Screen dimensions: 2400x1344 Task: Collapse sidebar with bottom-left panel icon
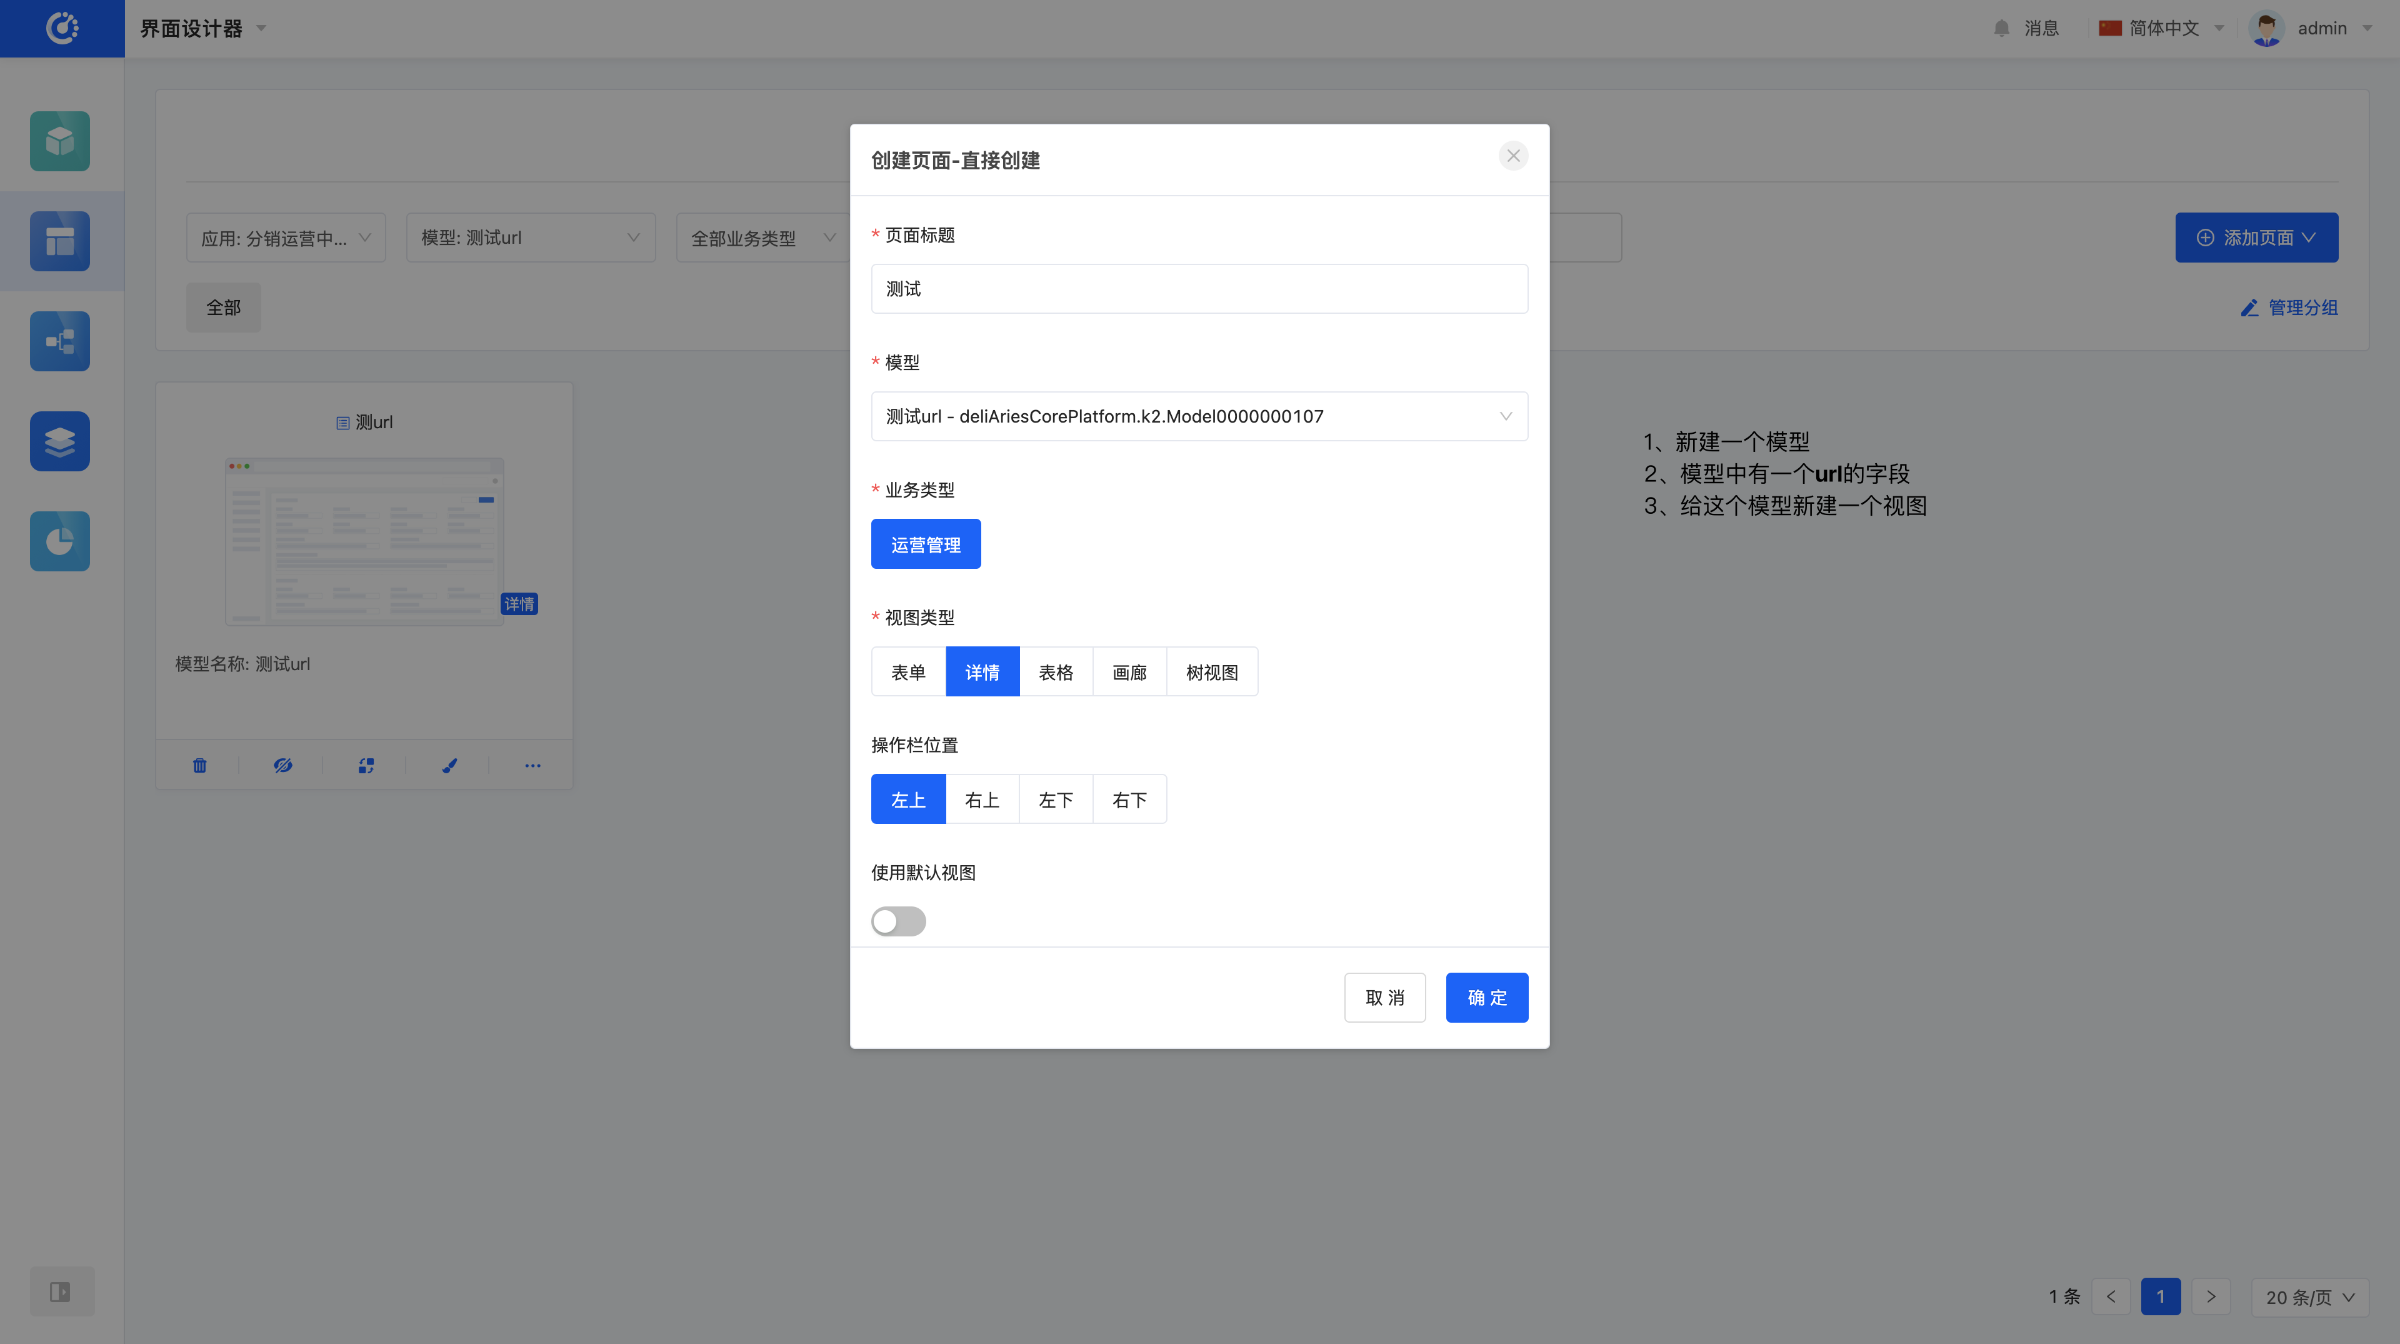61,1291
